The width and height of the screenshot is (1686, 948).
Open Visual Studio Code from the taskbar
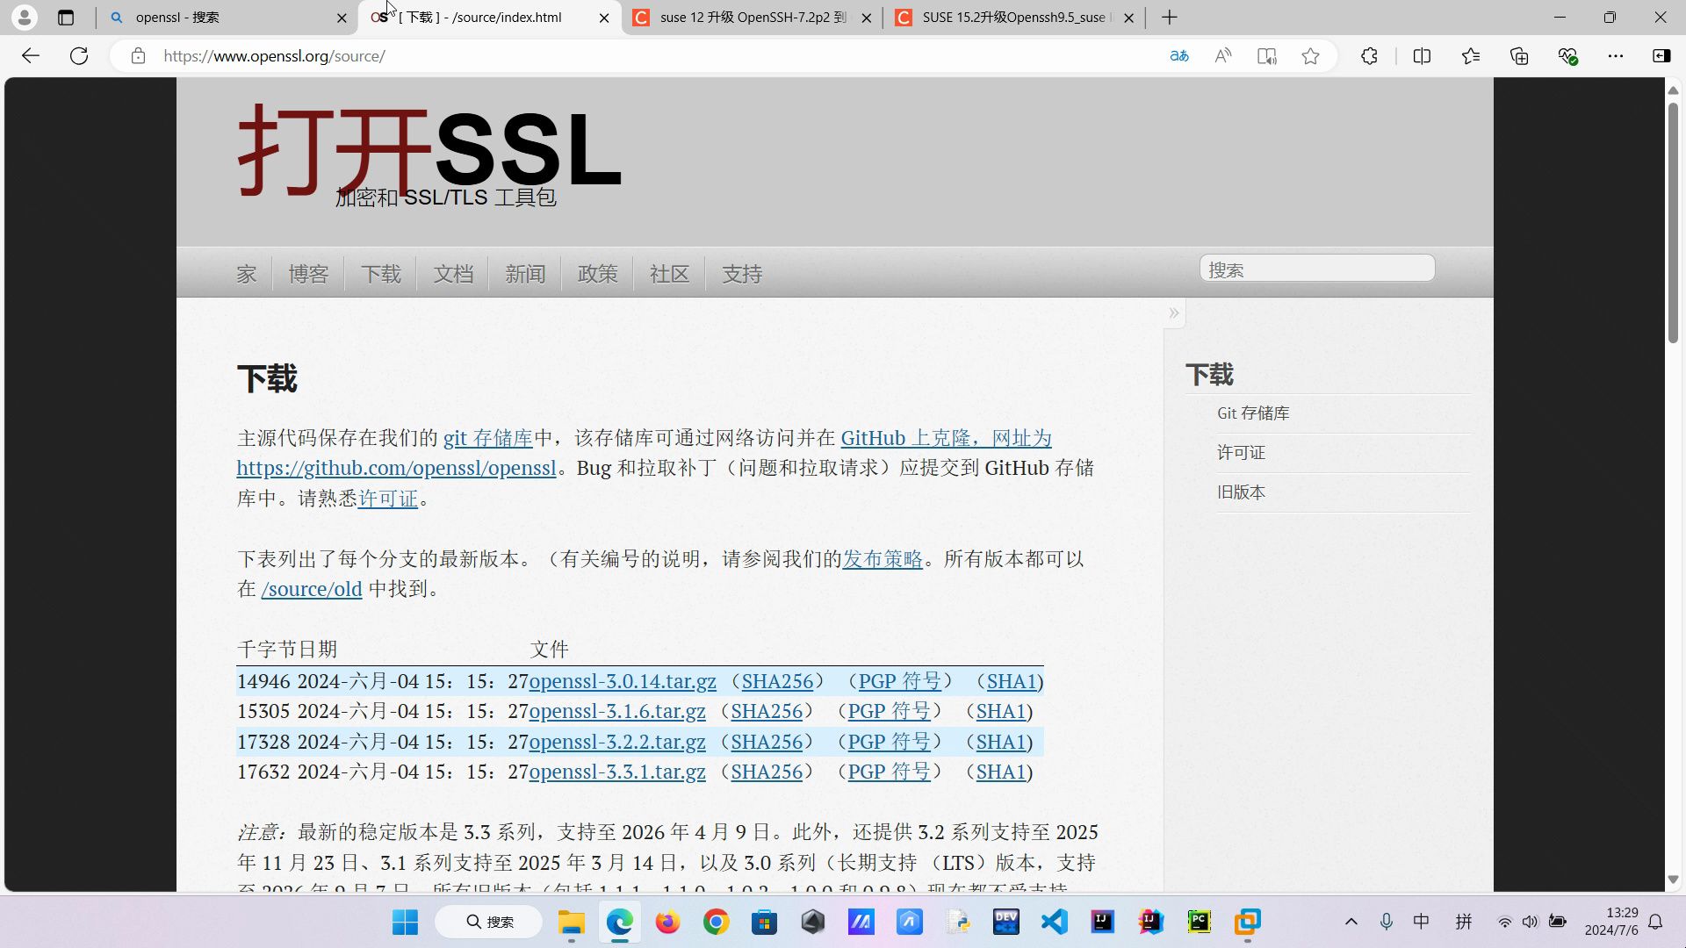coord(1055,922)
